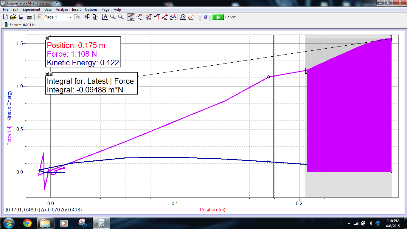Go to next page with forward arrow
Screen dimensions: 407x229
77,17
